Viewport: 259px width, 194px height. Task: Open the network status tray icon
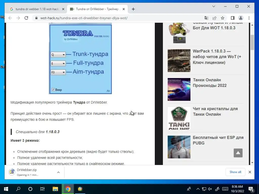[x=204, y=189]
